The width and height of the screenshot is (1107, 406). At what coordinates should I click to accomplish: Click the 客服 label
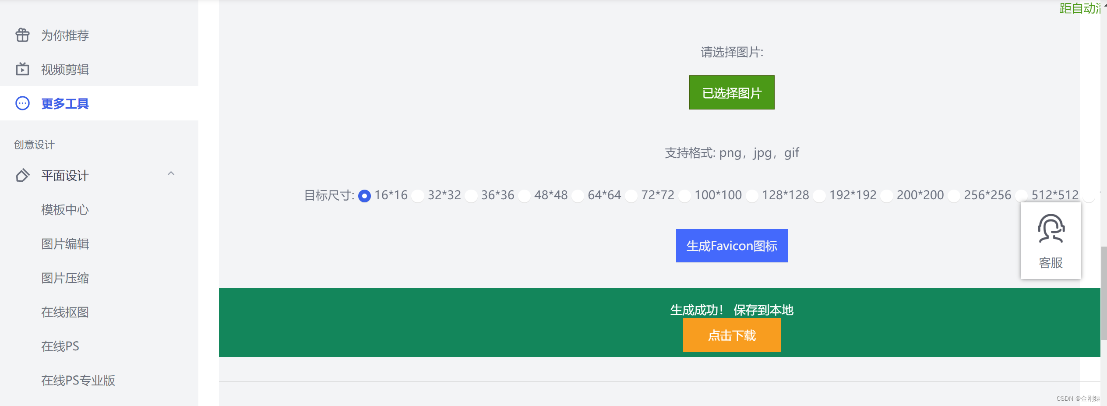(x=1051, y=263)
